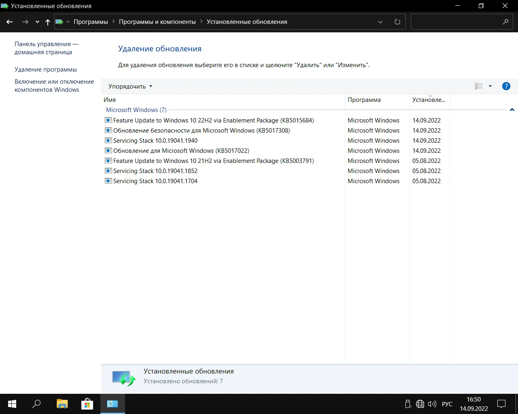Open Включение или отключение компонентов Windows
Screen dimensions: 518x414
point(54,86)
